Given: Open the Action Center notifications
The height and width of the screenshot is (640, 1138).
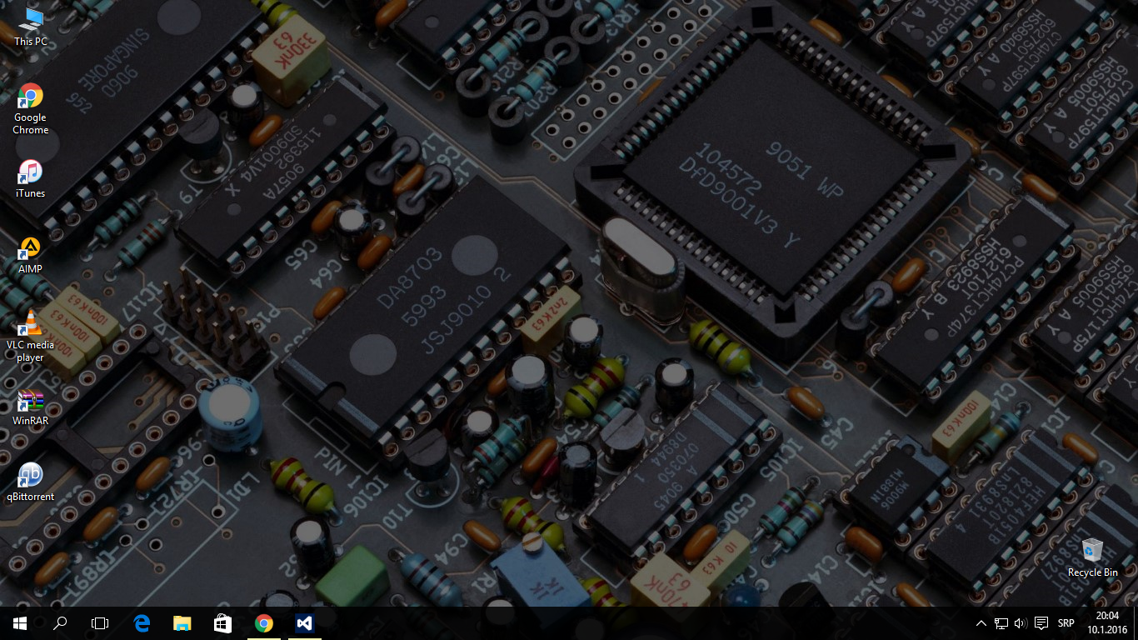Looking at the screenshot, I should click(1041, 622).
